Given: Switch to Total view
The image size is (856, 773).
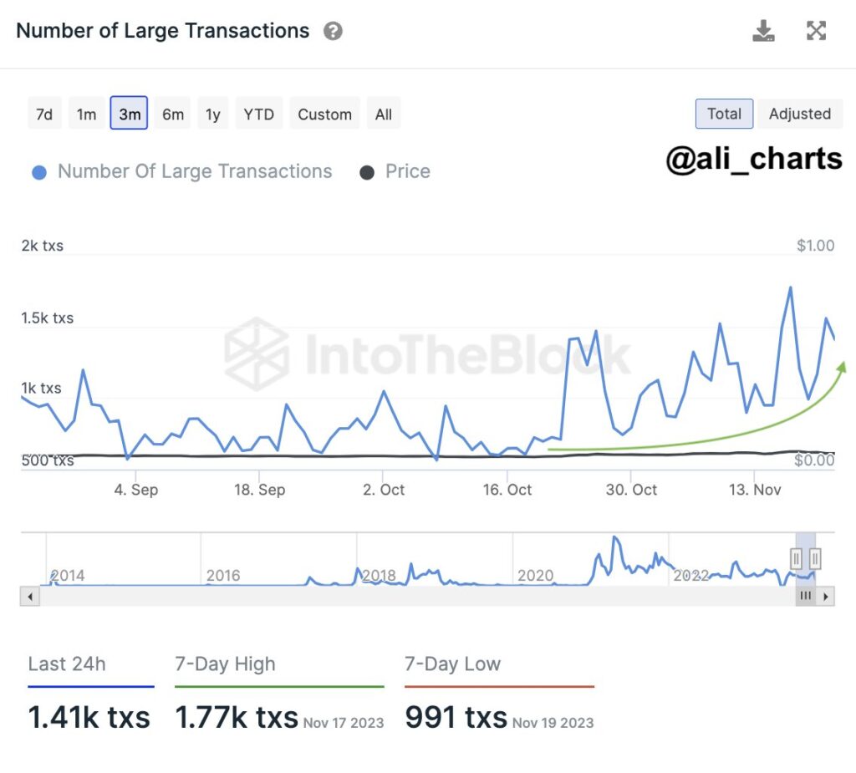Looking at the screenshot, I should click(x=724, y=114).
